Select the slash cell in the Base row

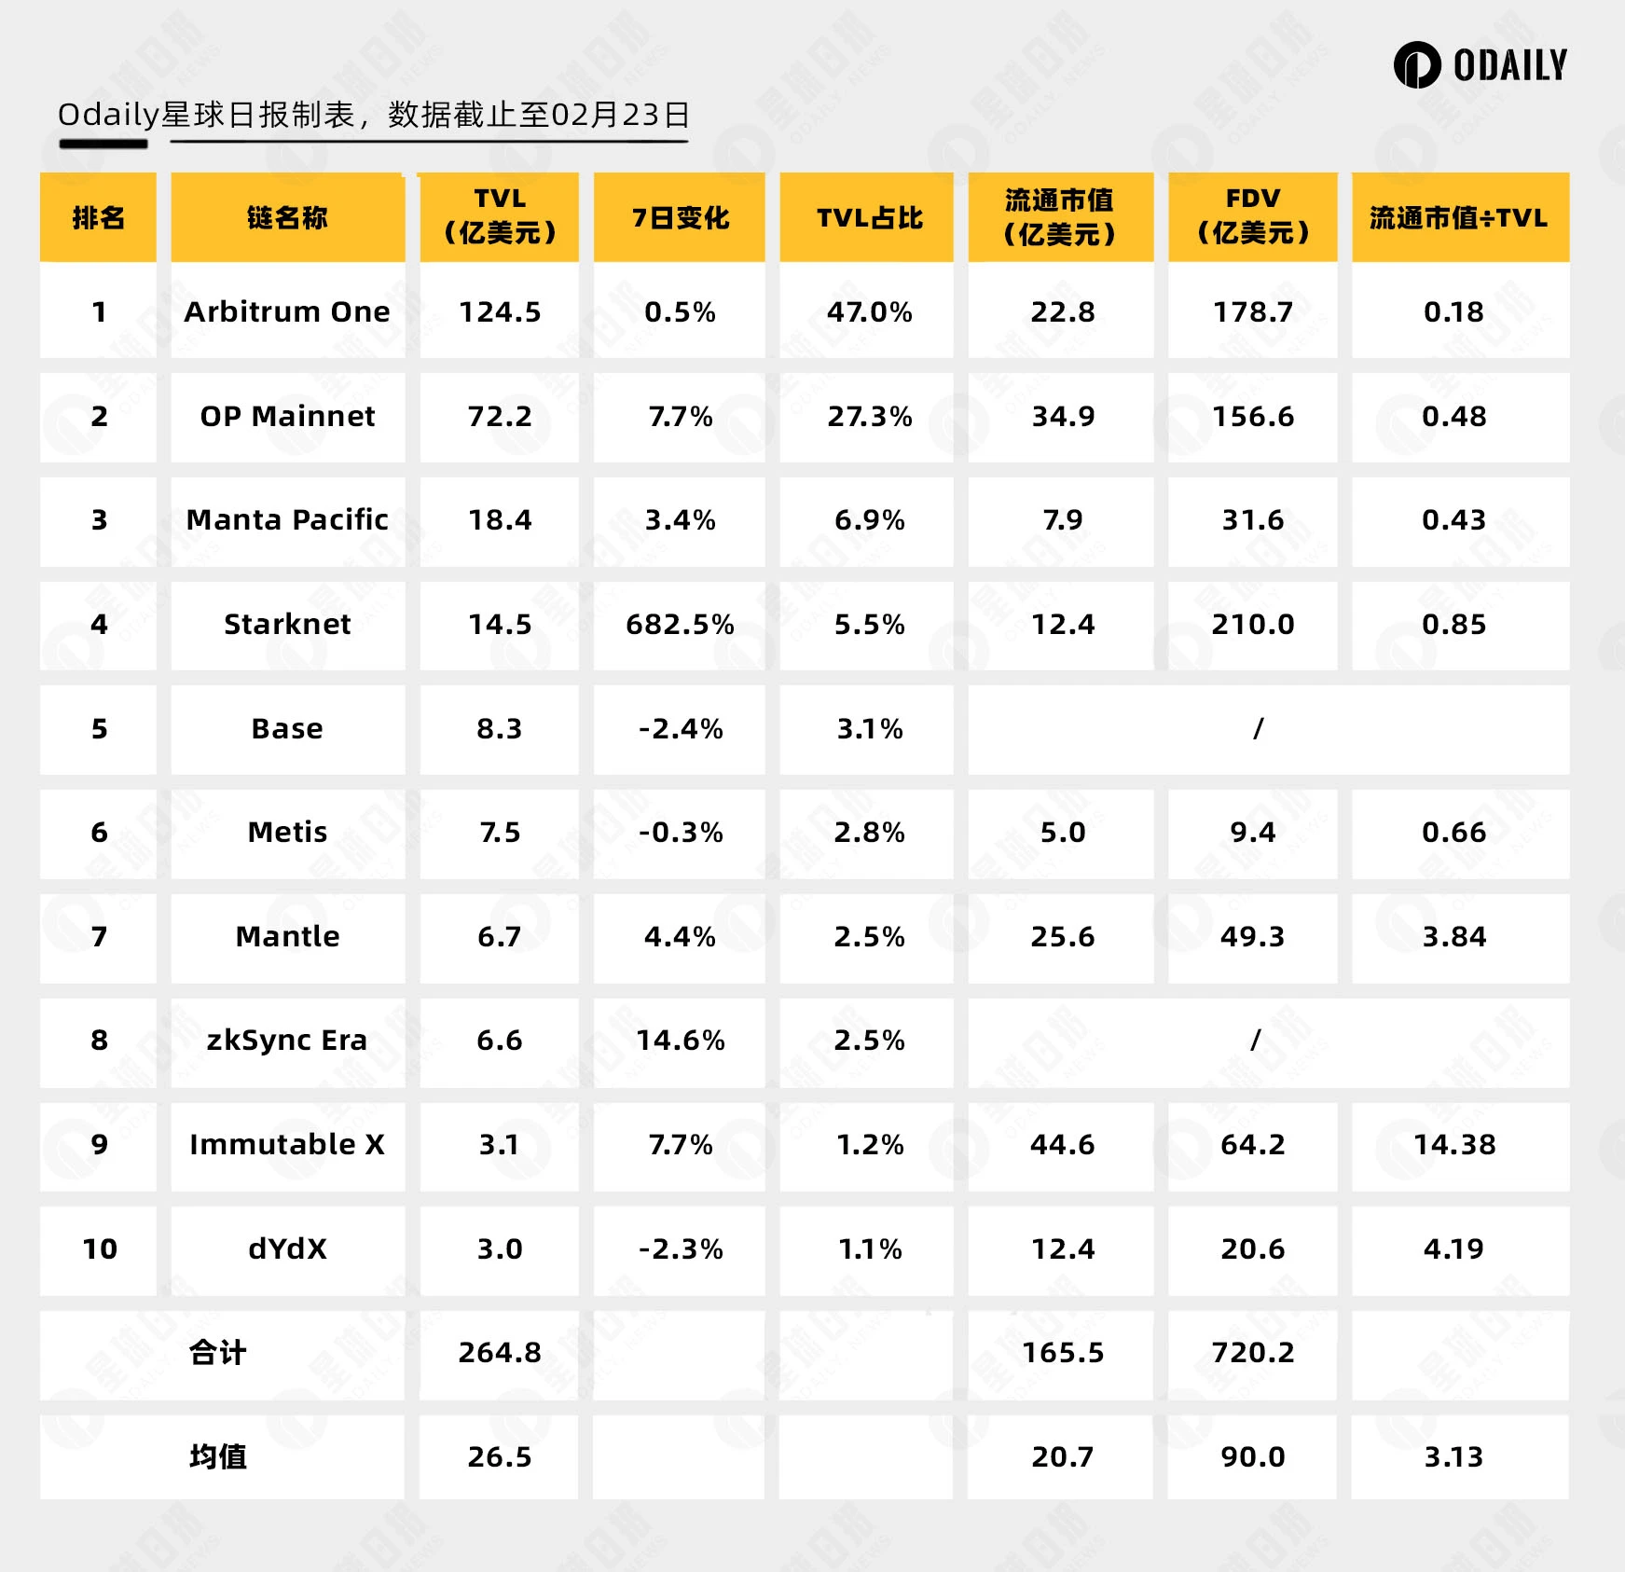coord(1258,728)
